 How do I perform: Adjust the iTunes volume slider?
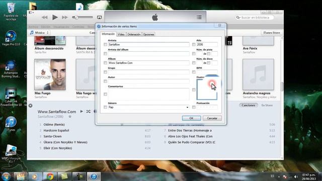83,18
